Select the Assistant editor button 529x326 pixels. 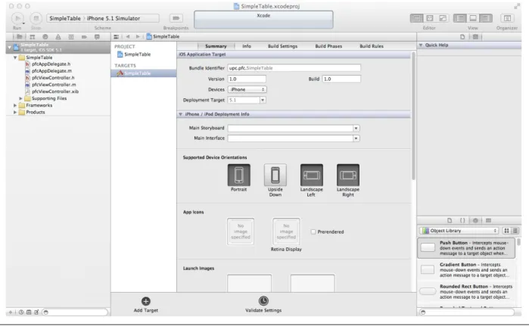[x=430, y=18]
